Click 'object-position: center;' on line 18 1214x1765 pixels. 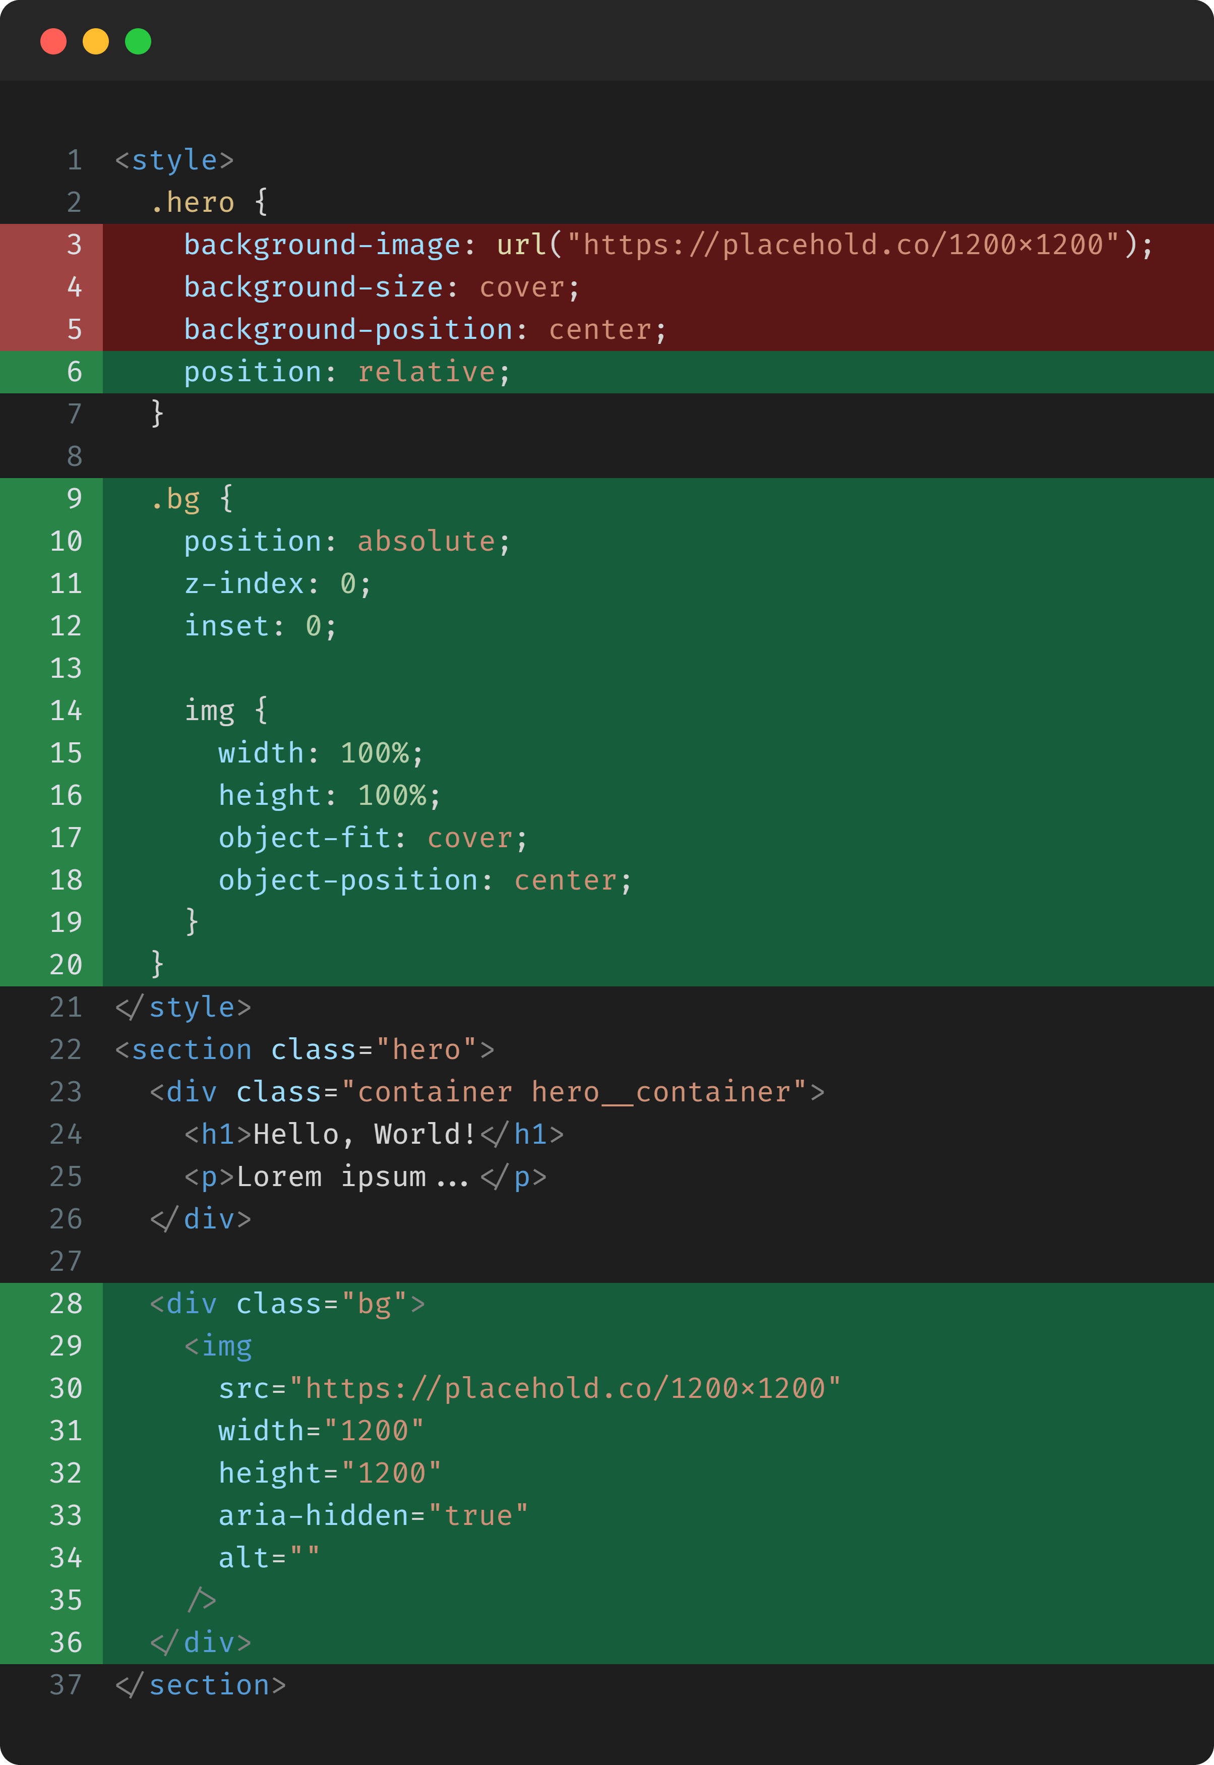click(425, 880)
